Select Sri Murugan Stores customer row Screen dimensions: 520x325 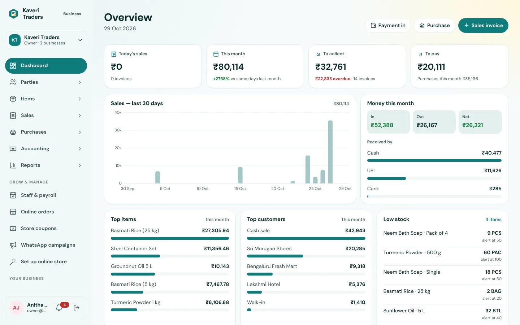tap(306, 252)
